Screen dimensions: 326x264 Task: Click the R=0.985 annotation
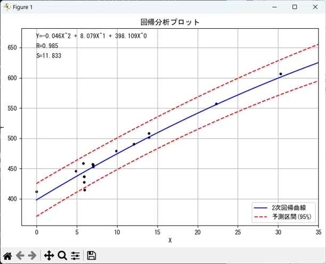click(x=47, y=46)
